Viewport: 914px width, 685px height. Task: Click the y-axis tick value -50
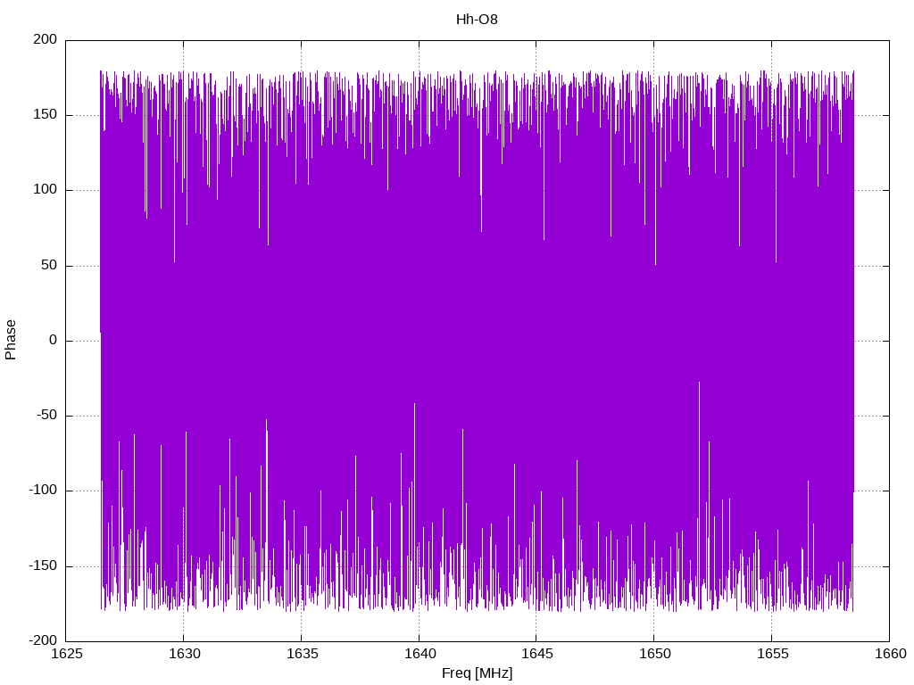coord(46,416)
